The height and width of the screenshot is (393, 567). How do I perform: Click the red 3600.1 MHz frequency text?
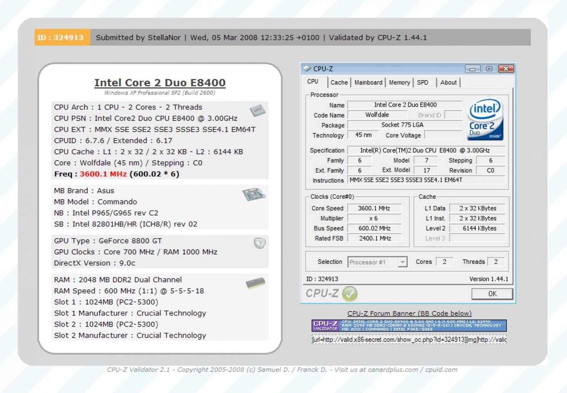103,174
